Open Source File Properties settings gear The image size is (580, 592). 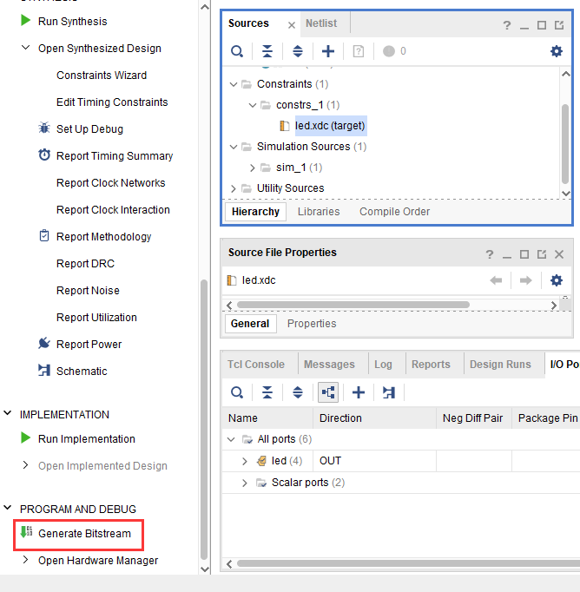[x=557, y=280]
